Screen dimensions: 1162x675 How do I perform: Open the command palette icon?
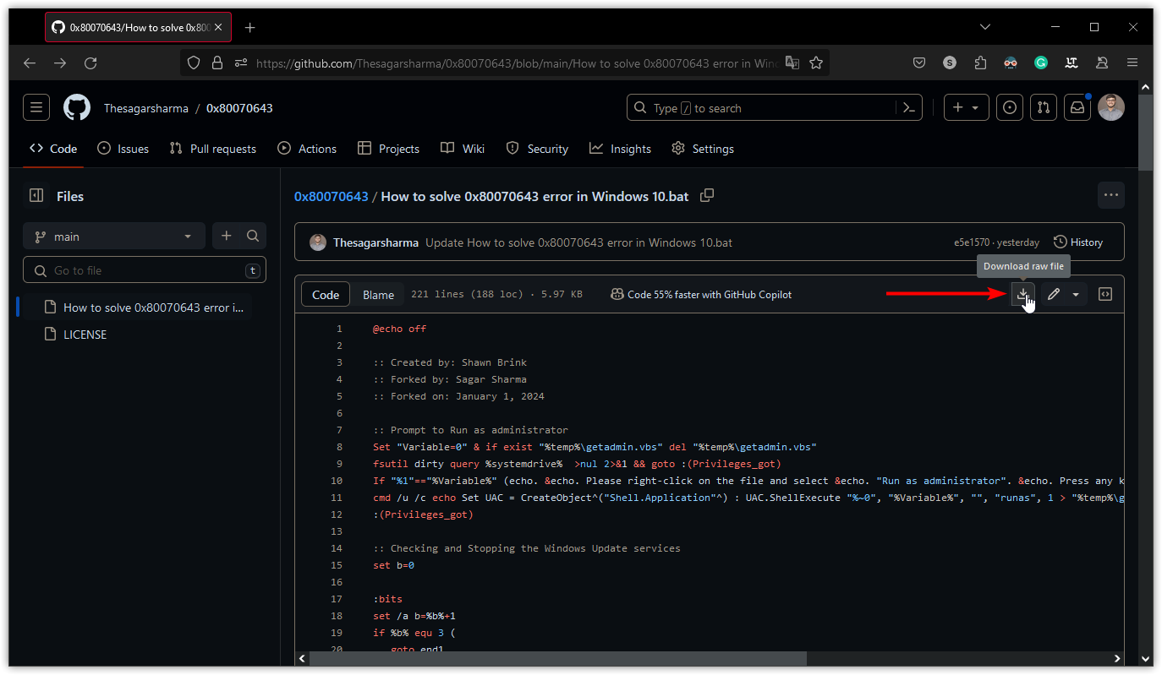908,107
